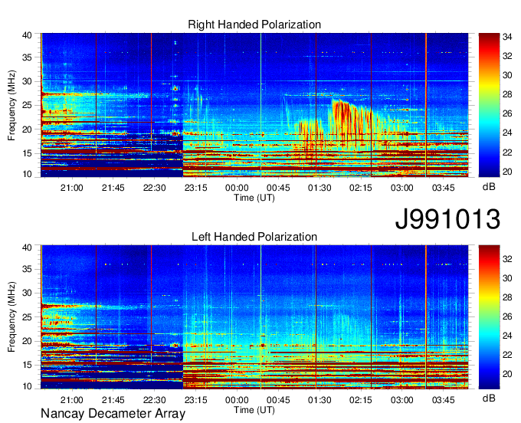Click the 'Time (UT)' label under Right Handed plot
The width and height of the screenshot is (521, 423).
254,198
